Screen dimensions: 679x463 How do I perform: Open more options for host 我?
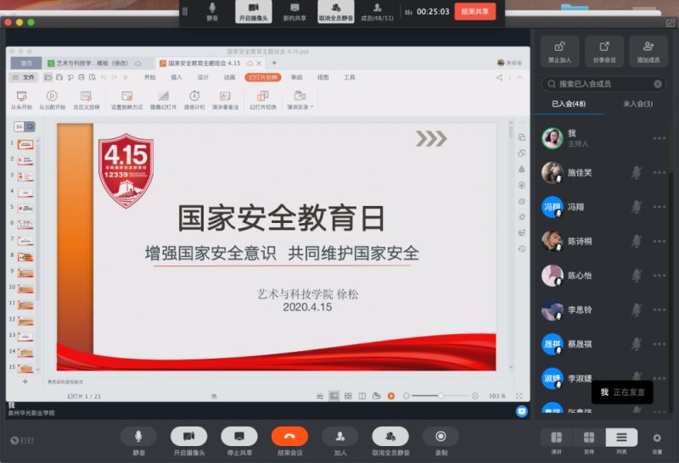pyautogui.click(x=659, y=138)
